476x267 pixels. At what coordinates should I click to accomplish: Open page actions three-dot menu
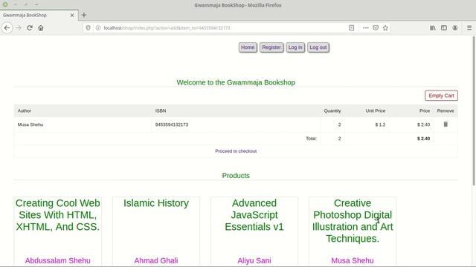pos(365,28)
